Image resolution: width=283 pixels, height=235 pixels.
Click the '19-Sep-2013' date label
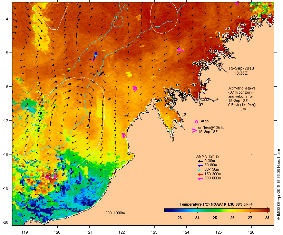[241, 68]
